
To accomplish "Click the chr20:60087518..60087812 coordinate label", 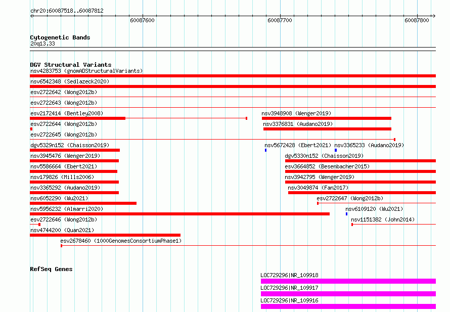I will point(67,11).
